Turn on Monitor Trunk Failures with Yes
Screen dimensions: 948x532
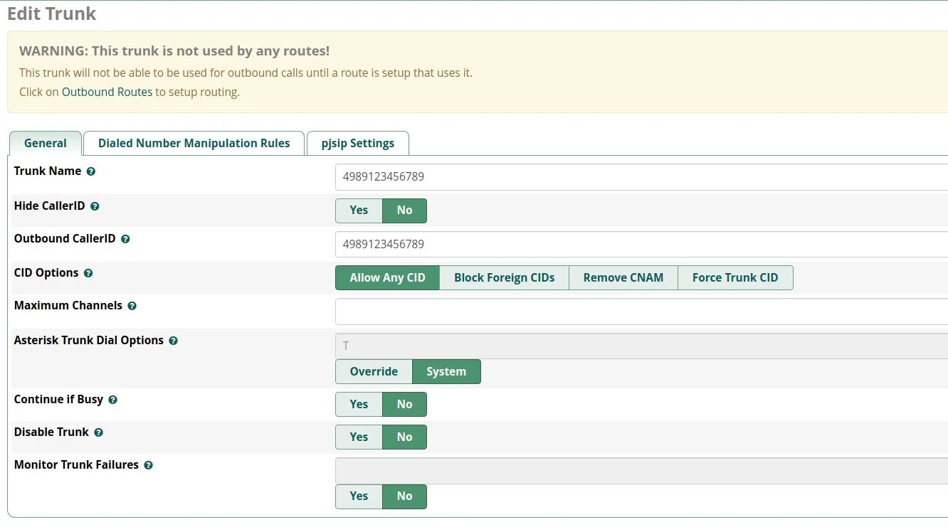click(x=359, y=496)
